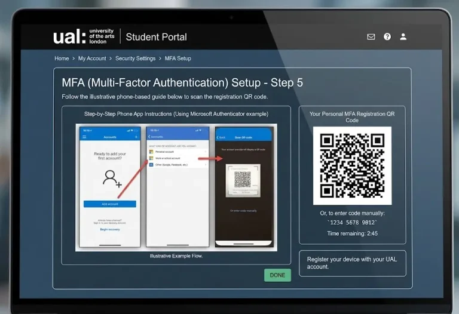Click the manual code 1234 5678 9812
Screen dimensions: 459x314
[352, 223]
